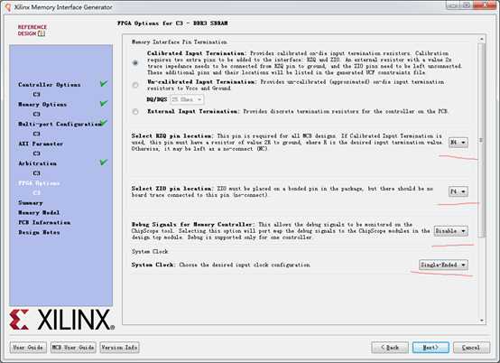Click the green checkmark beside Arbitration
This screenshot has width=500, height=363.
tap(104, 163)
